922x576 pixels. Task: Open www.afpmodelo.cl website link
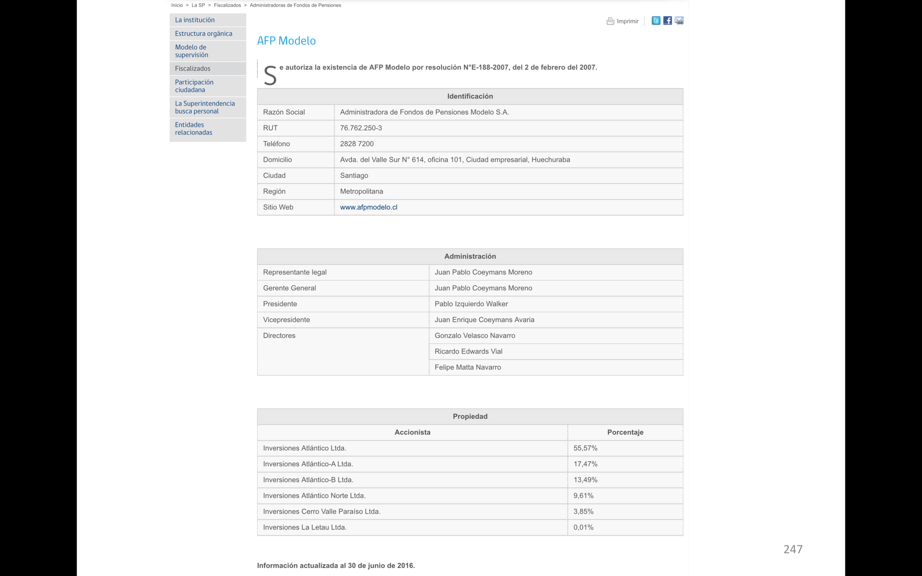click(x=368, y=207)
